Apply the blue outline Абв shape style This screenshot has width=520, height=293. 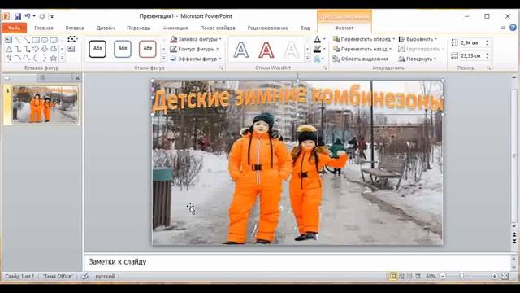pyautogui.click(x=123, y=49)
